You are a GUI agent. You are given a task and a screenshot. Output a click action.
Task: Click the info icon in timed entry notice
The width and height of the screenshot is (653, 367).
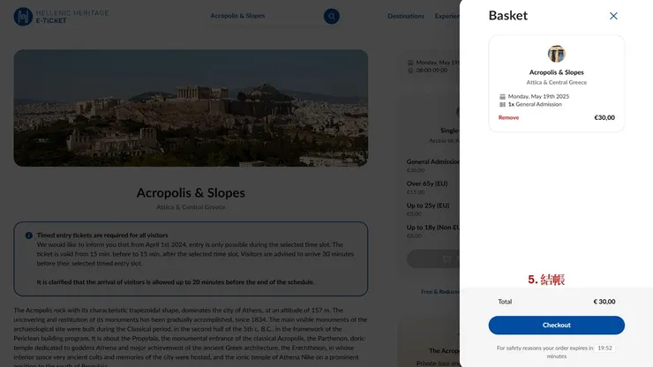(x=28, y=236)
